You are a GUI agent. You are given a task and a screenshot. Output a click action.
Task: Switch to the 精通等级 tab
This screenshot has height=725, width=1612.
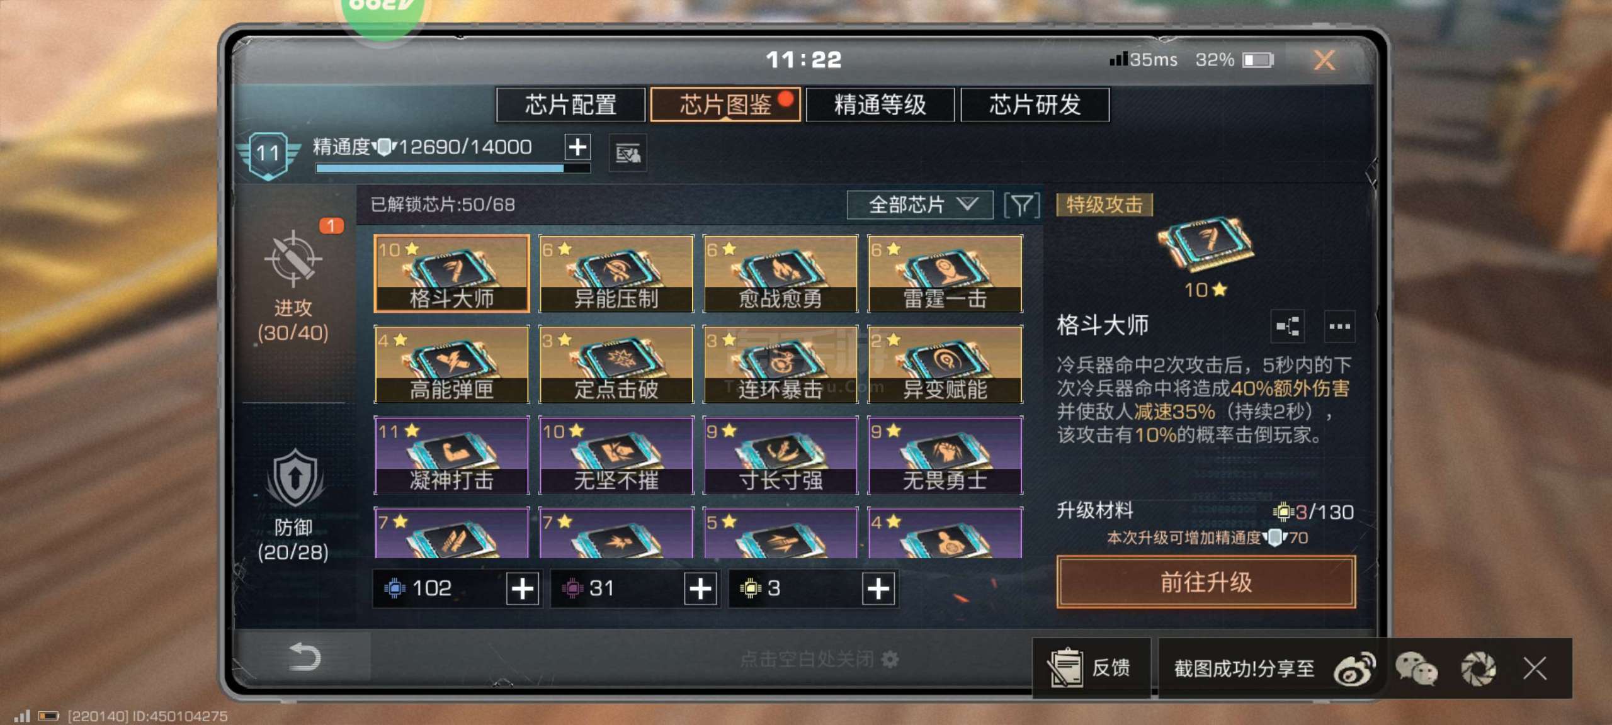click(880, 104)
